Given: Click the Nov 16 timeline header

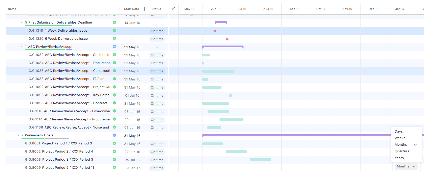Looking at the screenshot, I should click(x=347, y=9).
